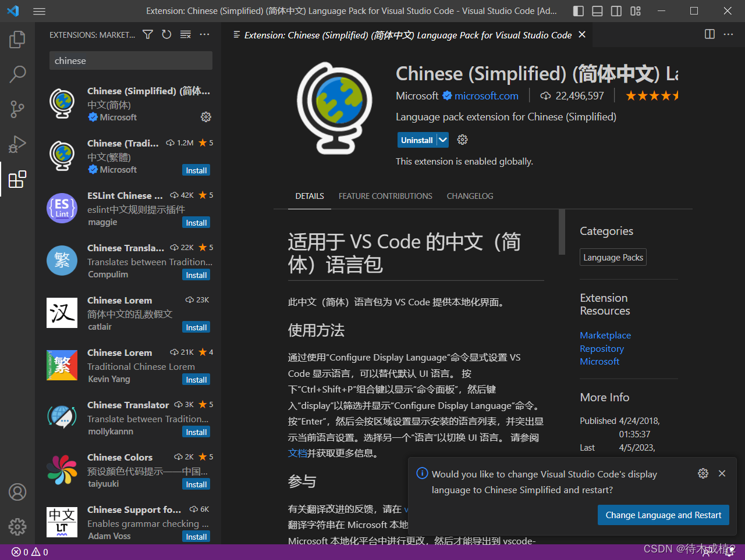
Task: Open Source Control view
Action: tap(17, 109)
